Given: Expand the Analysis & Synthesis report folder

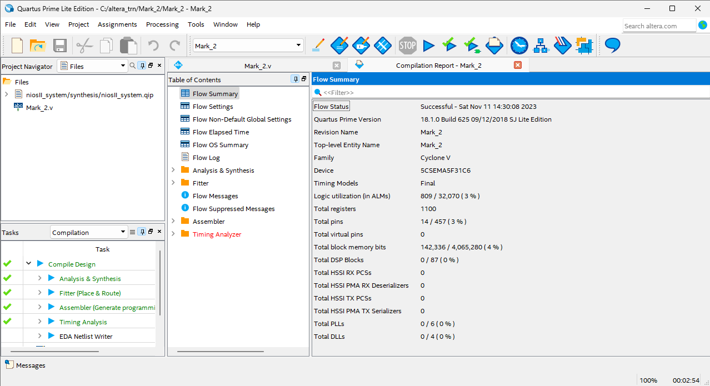Looking at the screenshot, I should 173,170.
